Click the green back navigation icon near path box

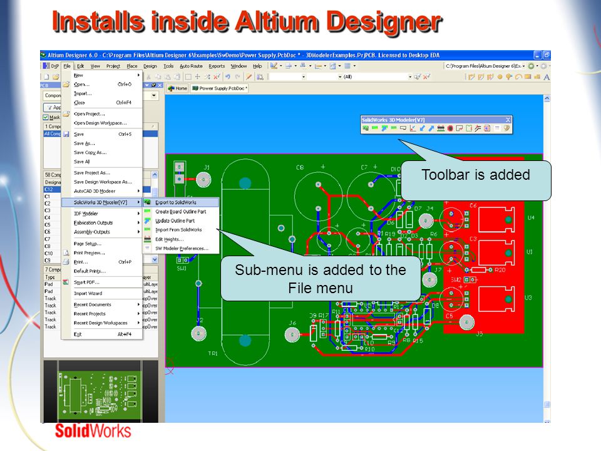pos(531,66)
